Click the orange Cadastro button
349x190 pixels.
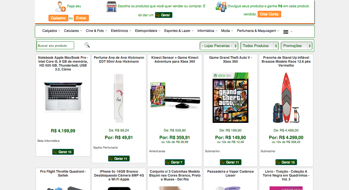tap(58, 18)
